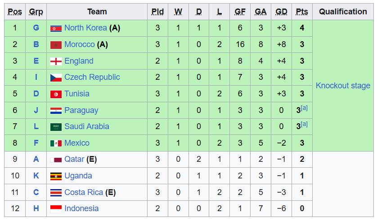Click the GD column header
This screenshot has width=377, height=221.
[281, 12]
